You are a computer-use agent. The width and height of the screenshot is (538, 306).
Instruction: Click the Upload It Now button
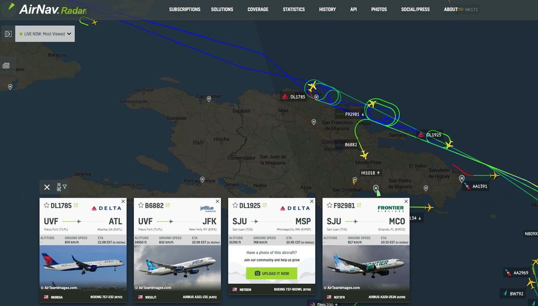point(272,273)
